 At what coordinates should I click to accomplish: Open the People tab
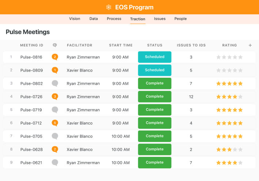coord(181,19)
